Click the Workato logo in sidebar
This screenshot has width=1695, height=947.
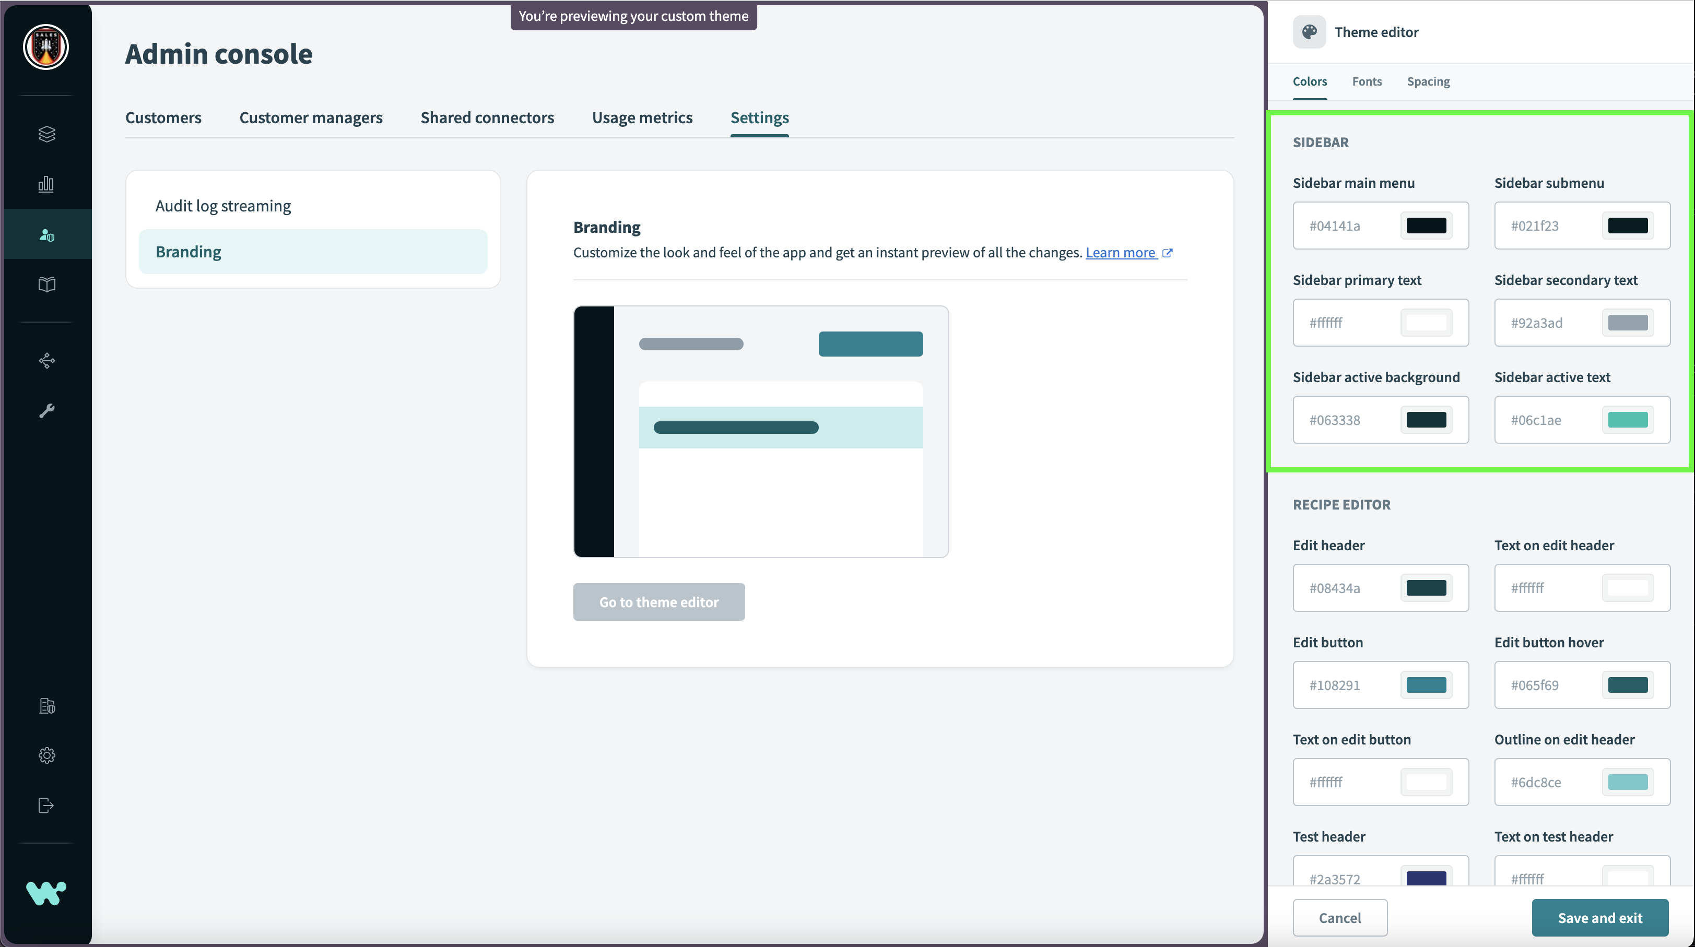pos(46,893)
